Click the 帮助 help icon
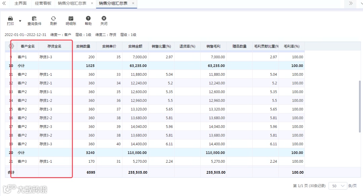 pyautogui.click(x=88, y=21)
